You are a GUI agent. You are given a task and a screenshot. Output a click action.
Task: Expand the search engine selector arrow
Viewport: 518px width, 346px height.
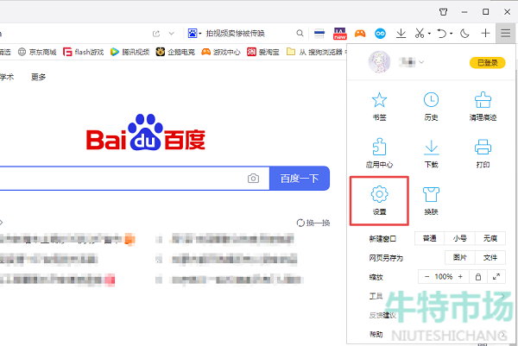click(200, 34)
